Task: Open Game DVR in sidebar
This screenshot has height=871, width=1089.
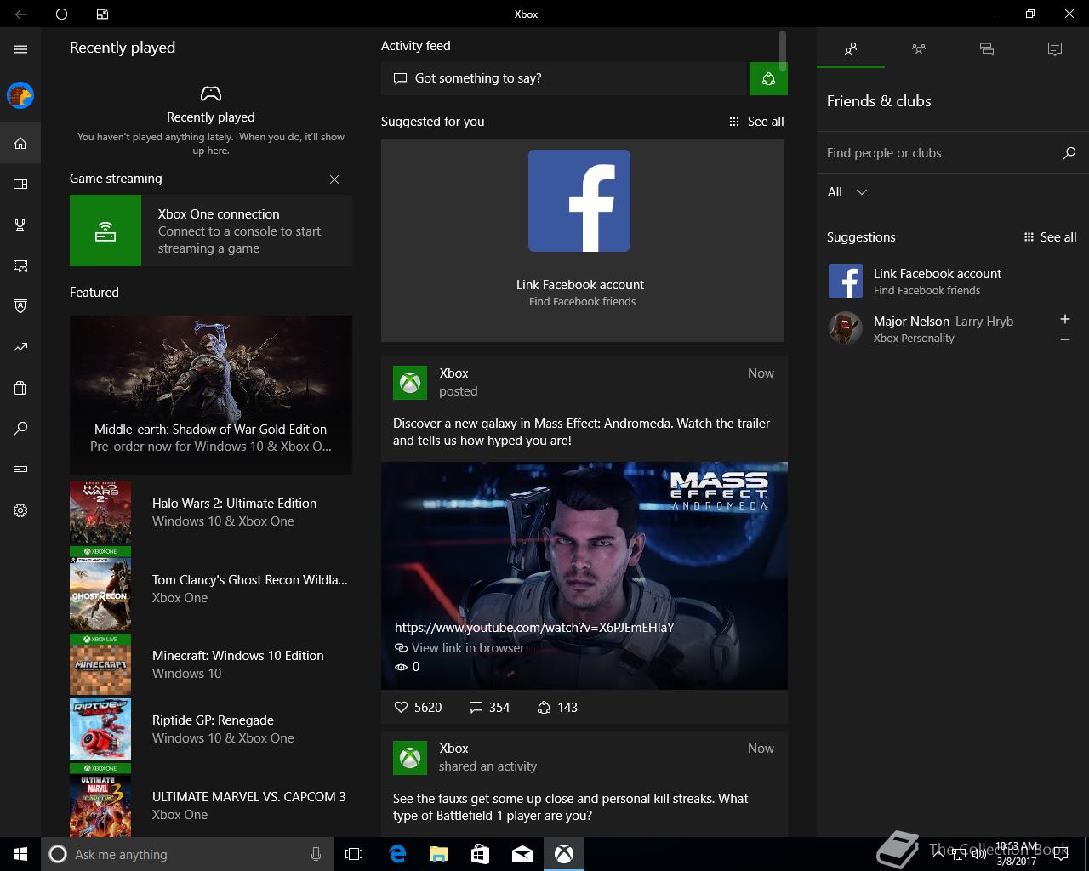Action: 20,265
